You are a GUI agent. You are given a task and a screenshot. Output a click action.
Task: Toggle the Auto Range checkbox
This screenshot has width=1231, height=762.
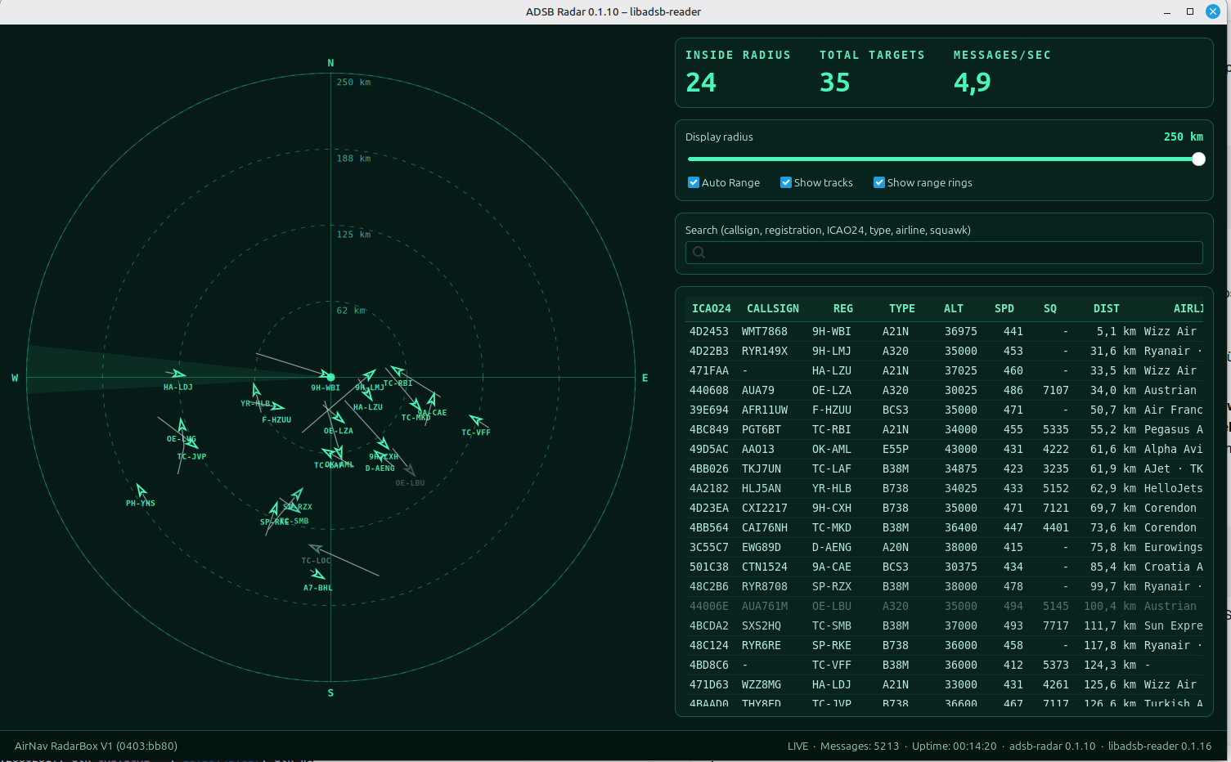pyautogui.click(x=694, y=182)
